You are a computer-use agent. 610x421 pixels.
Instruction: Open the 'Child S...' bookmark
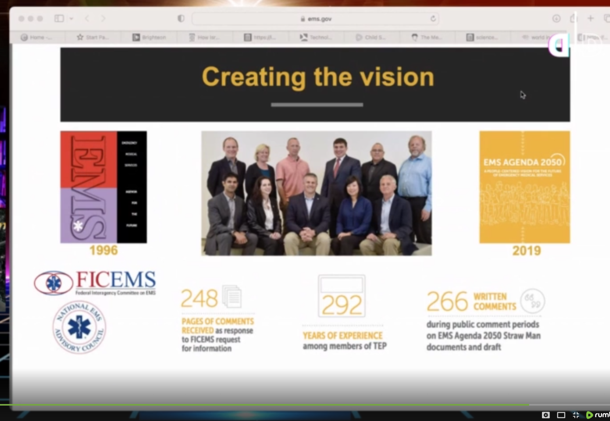point(371,37)
